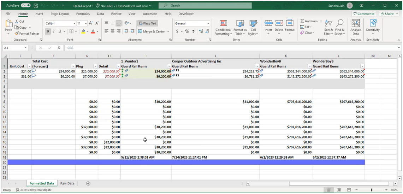
Task: Open the Plug column filter dropdown
Action: pyautogui.click(x=95, y=66)
